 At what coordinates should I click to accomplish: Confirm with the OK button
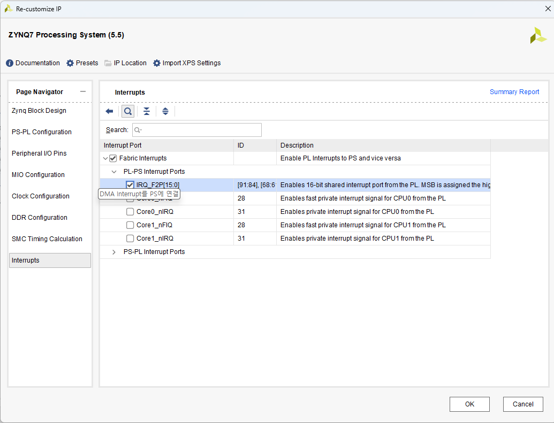[469, 404]
